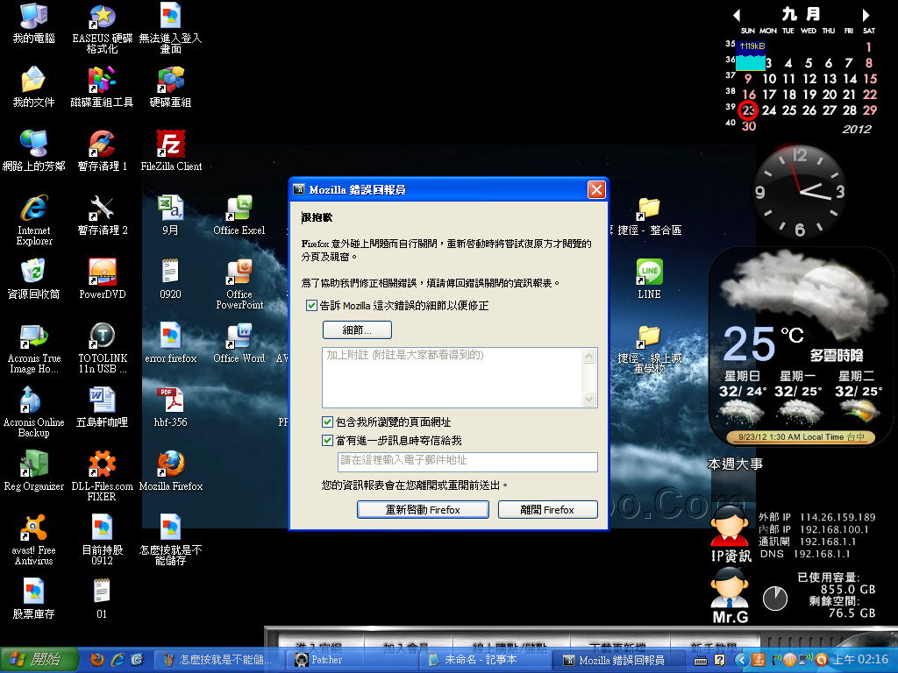898x673 pixels.
Task: Launch PowerDVD icon
Action: (102, 280)
